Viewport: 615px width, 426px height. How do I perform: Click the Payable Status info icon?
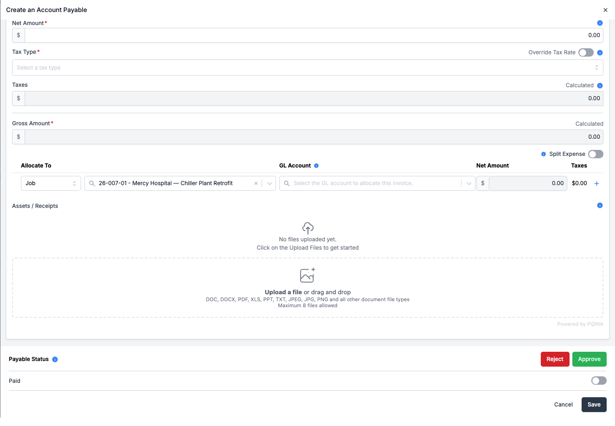click(x=55, y=359)
